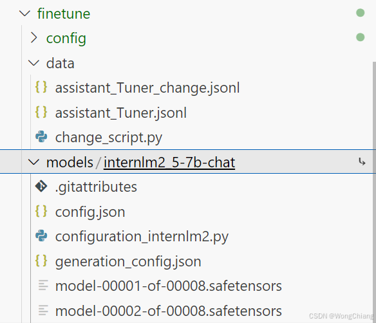
Task: Select model-00001-of-00008.safetensors file
Action: click(168, 286)
